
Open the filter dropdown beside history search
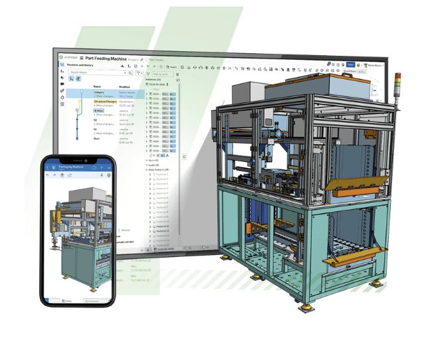[x=139, y=73]
